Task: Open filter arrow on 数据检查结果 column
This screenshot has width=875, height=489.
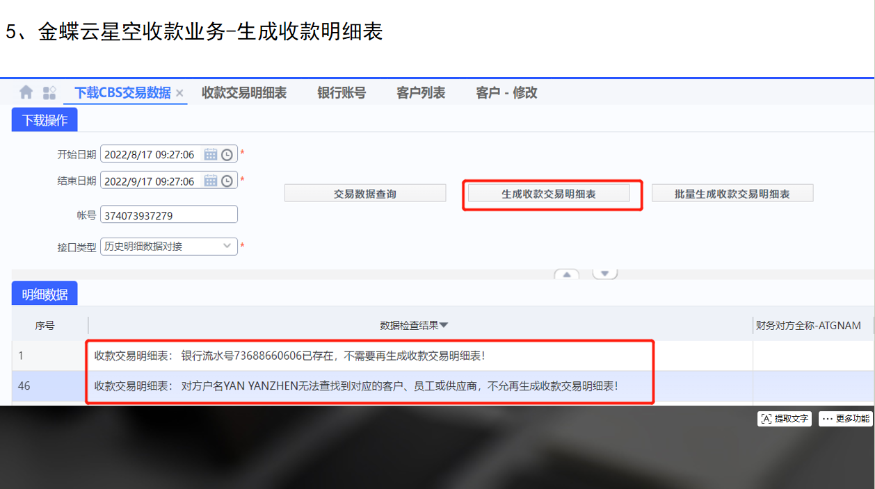Action: [x=444, y=325]
